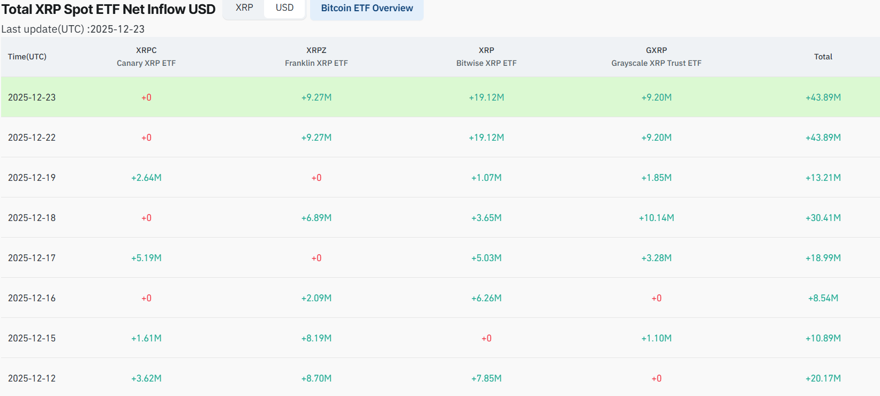
Task: Click the XRPC Canary XRP ETF header
Action: pyautogui.click(x=146, y=57)
